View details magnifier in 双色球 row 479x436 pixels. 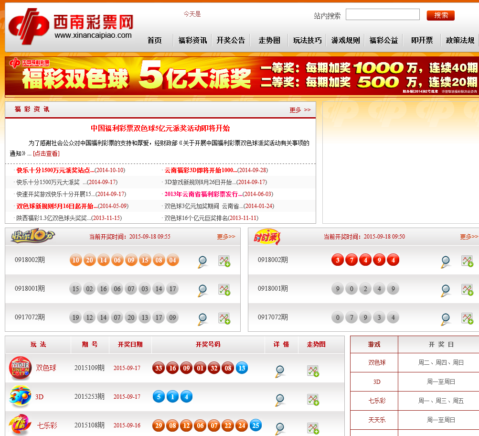[280, 371]
